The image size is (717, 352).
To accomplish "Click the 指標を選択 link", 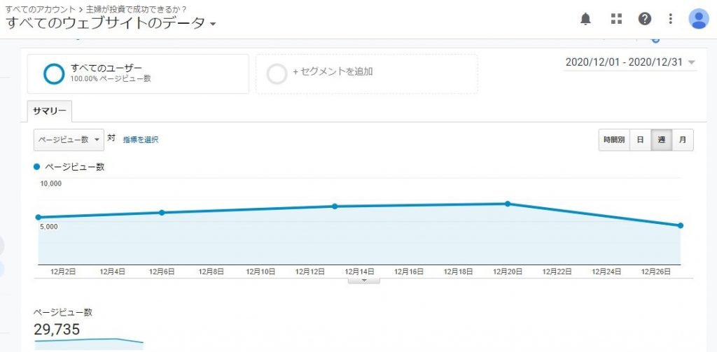I will tap(141, 140).
